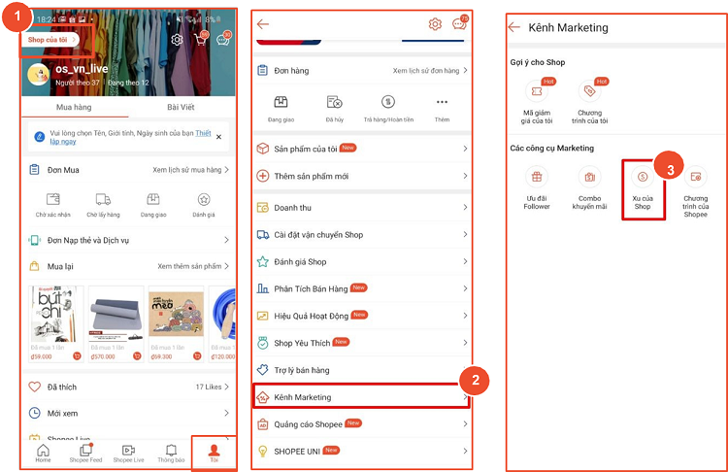Switch to the Bài Viết tab
728x472 pixels.
pos(181,107)
